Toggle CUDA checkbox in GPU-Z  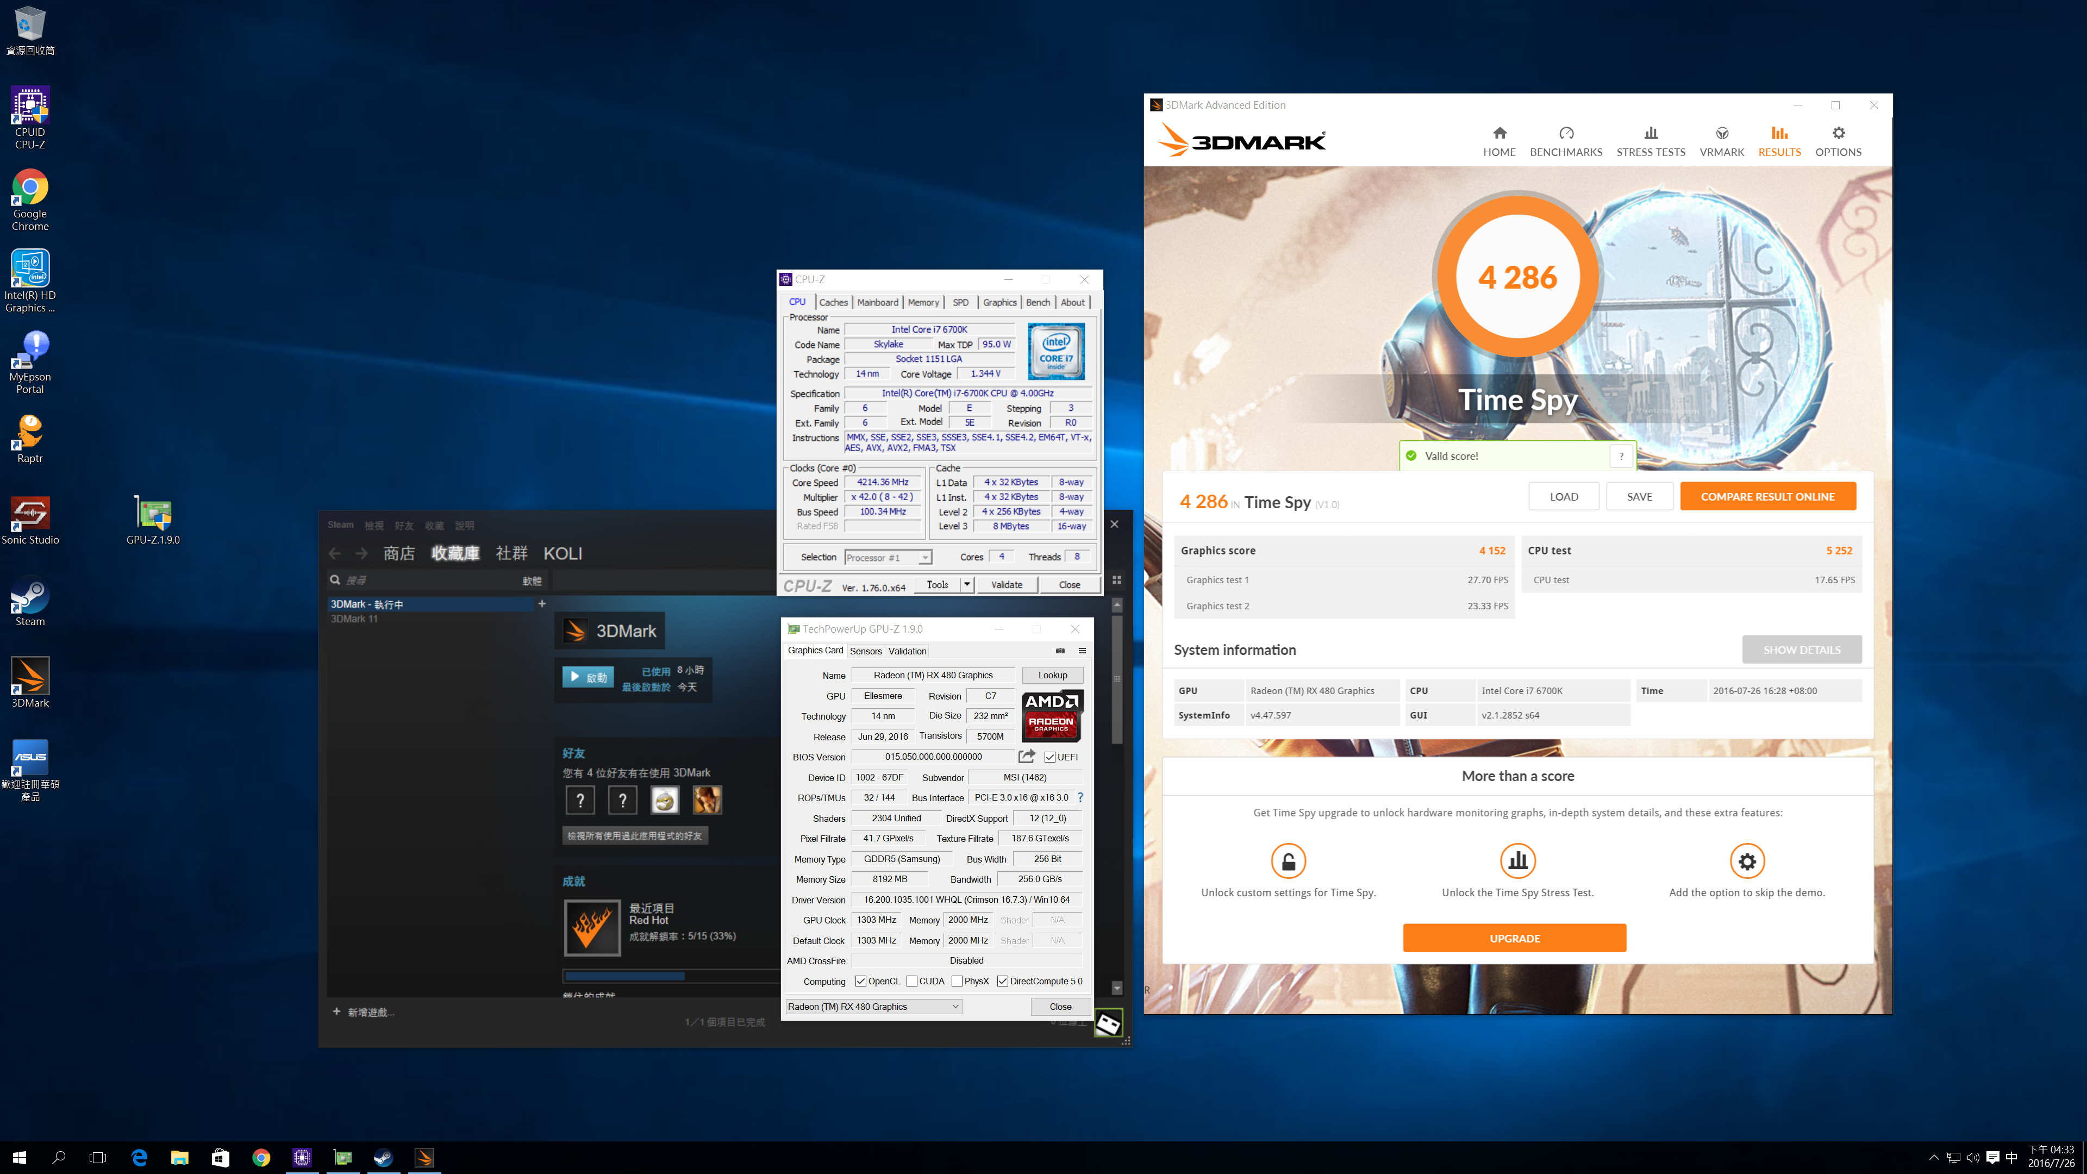coord(911,981)
